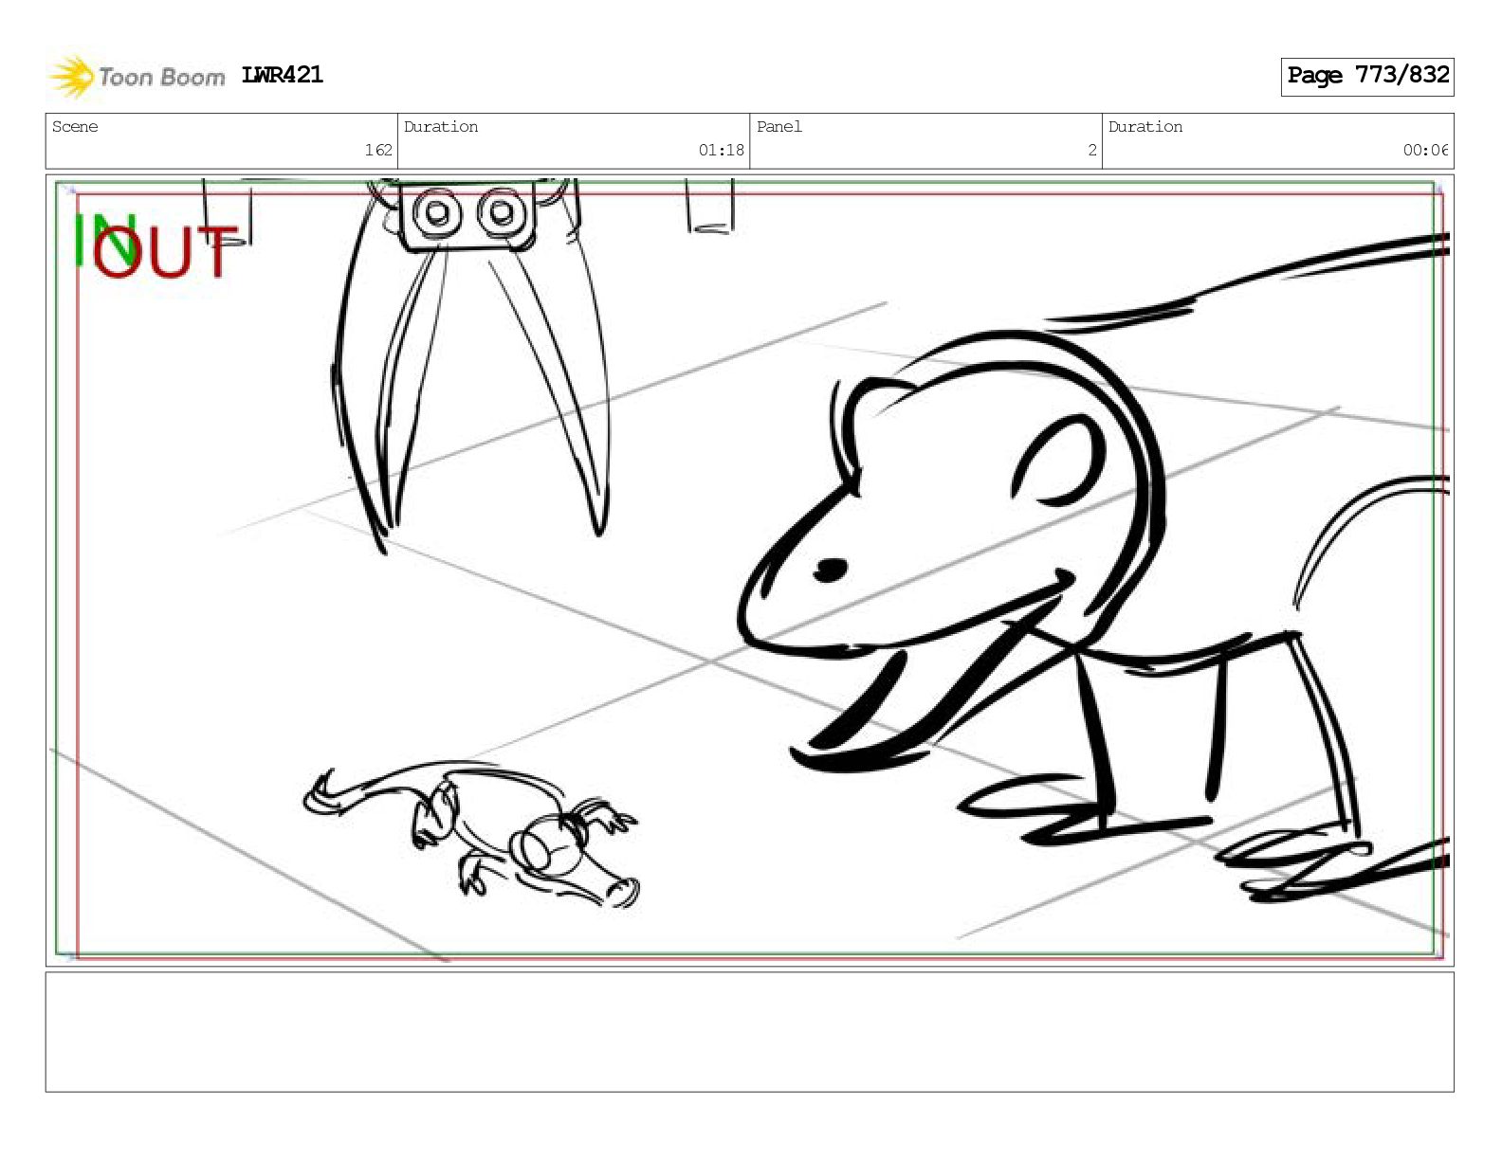Select the LWR421 project title
The width and height of the screenshot is (1502, 1160).
click(282, 75)
